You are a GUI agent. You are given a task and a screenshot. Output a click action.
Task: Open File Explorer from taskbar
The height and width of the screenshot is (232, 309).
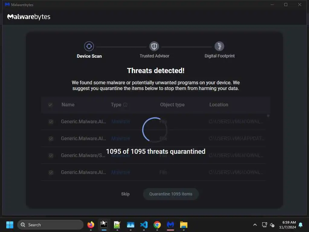coord(184,225)
